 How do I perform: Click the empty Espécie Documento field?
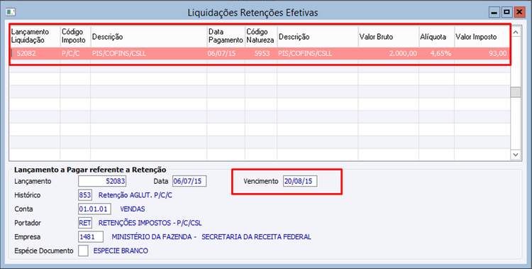pyautogui.click(x=83, y=251)
